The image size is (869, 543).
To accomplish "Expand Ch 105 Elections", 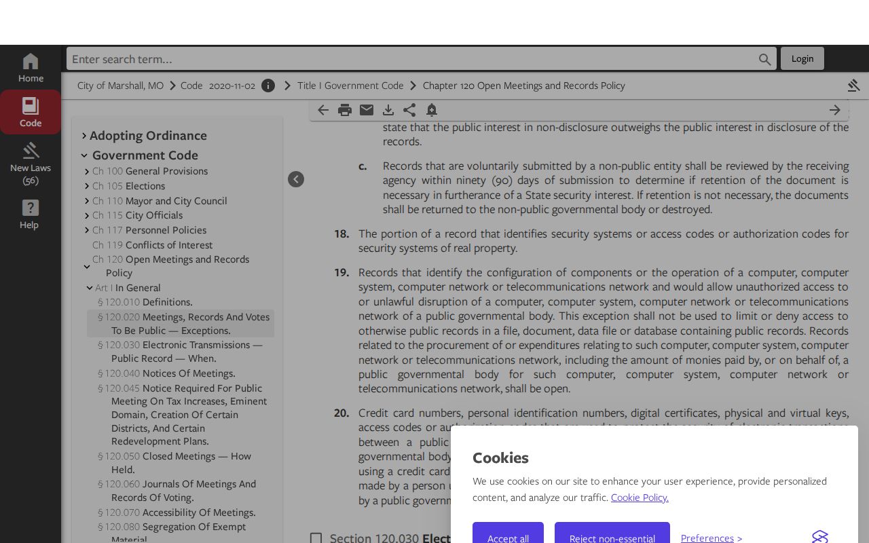I will (87, 186).
